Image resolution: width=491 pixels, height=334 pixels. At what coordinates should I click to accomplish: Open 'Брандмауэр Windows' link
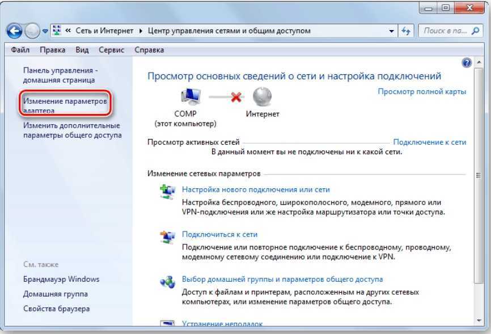[61, 279]
